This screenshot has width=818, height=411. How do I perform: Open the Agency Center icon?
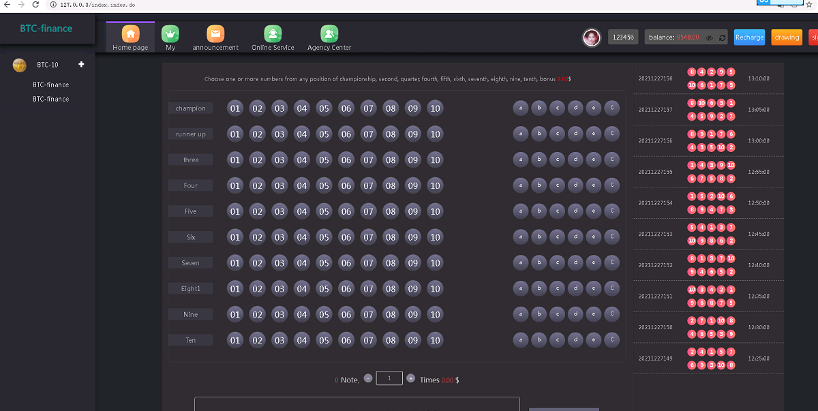click(x=329, y=33)
